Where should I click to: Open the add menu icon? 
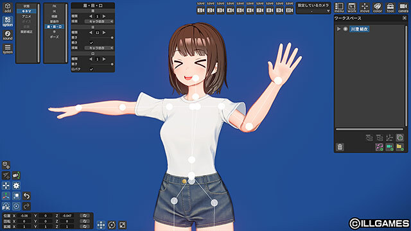tap(8, 8)
